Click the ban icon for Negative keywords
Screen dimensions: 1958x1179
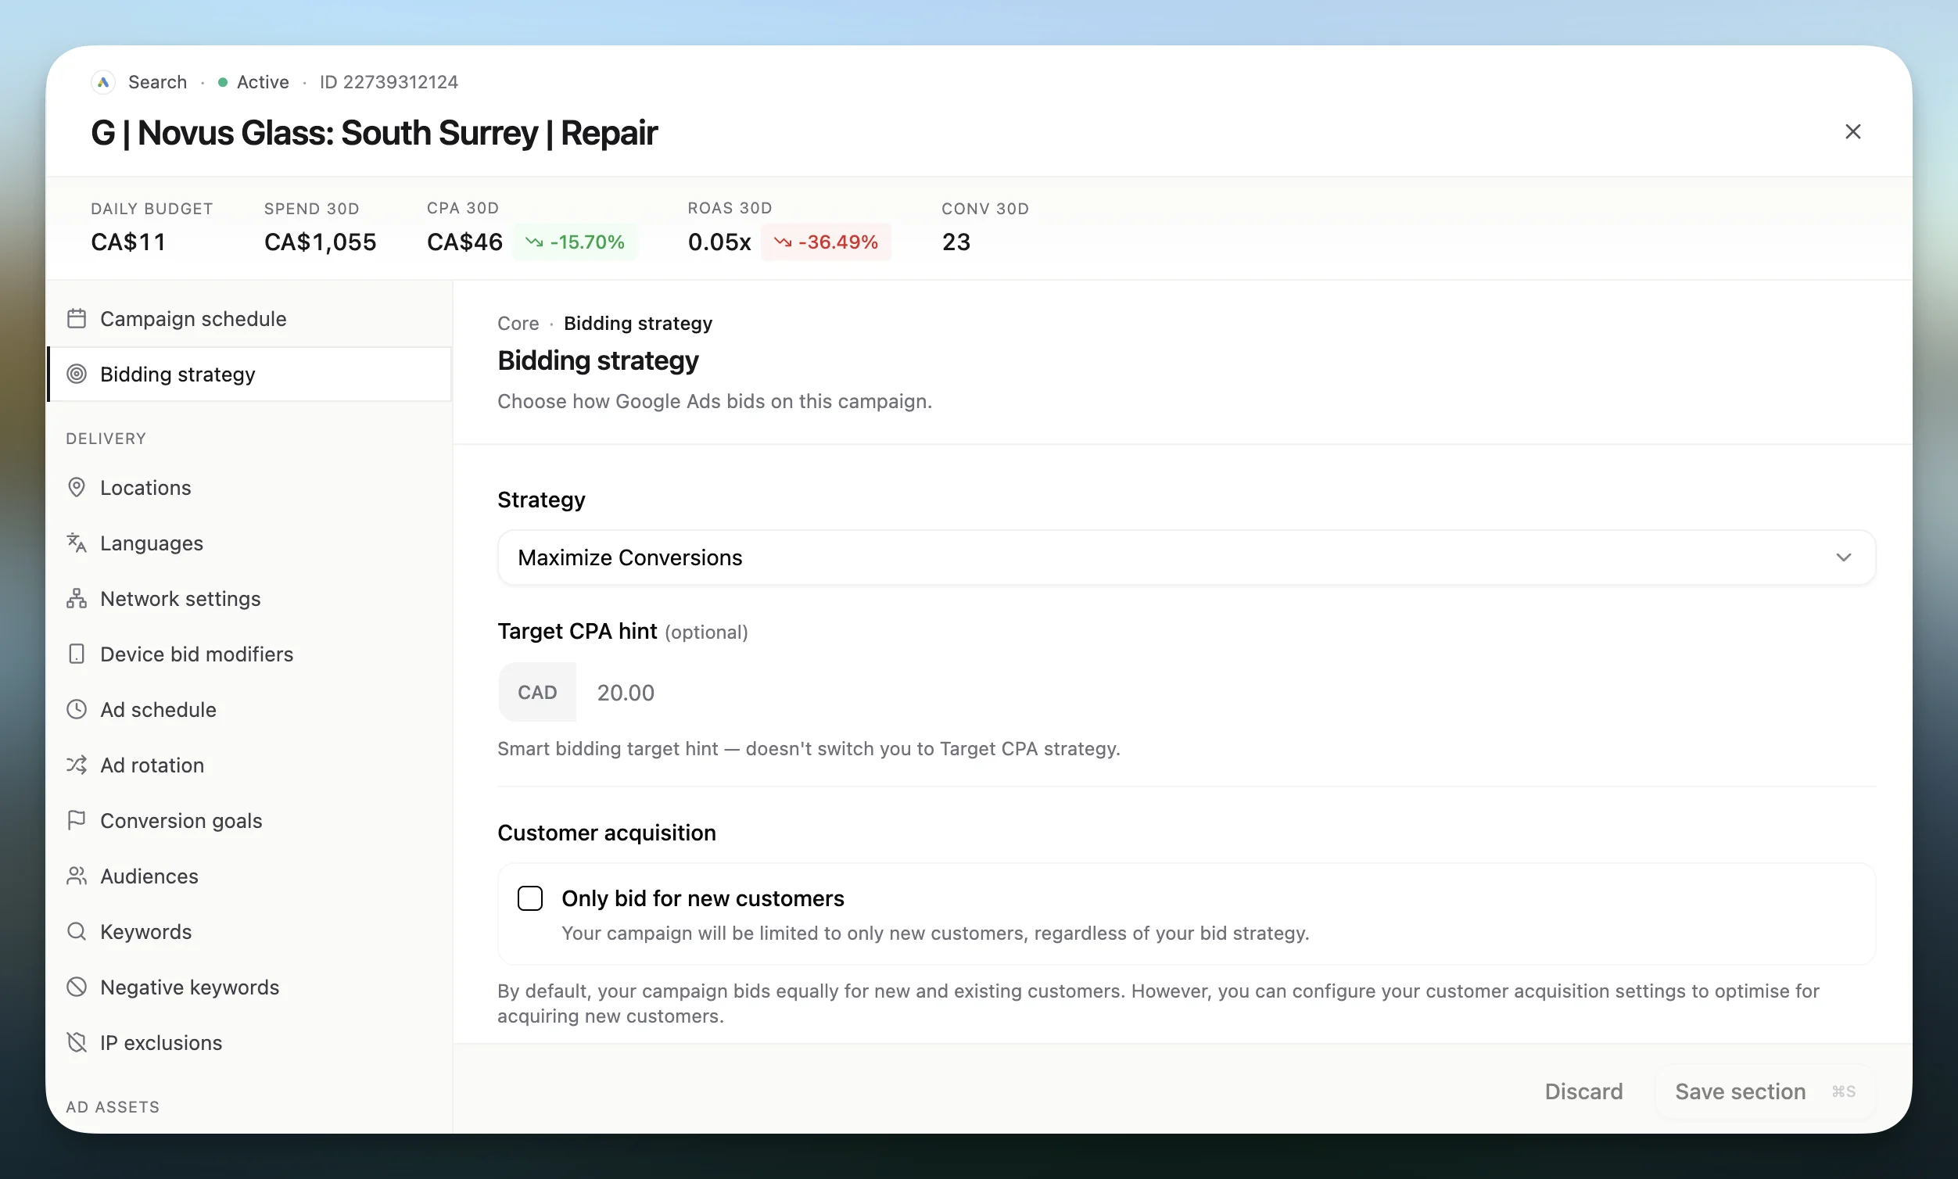click(77, 987)
